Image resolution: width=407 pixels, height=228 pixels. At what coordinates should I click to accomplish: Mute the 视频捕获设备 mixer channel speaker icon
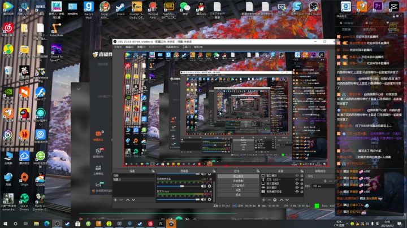[x=203, y=186]
